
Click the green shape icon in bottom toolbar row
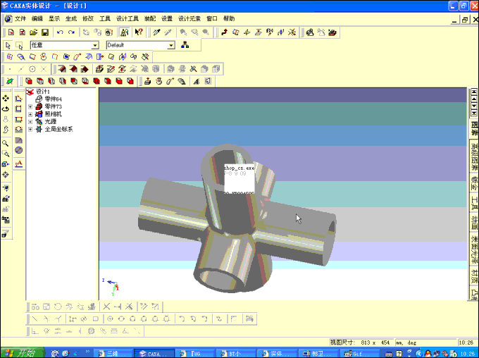10,81
